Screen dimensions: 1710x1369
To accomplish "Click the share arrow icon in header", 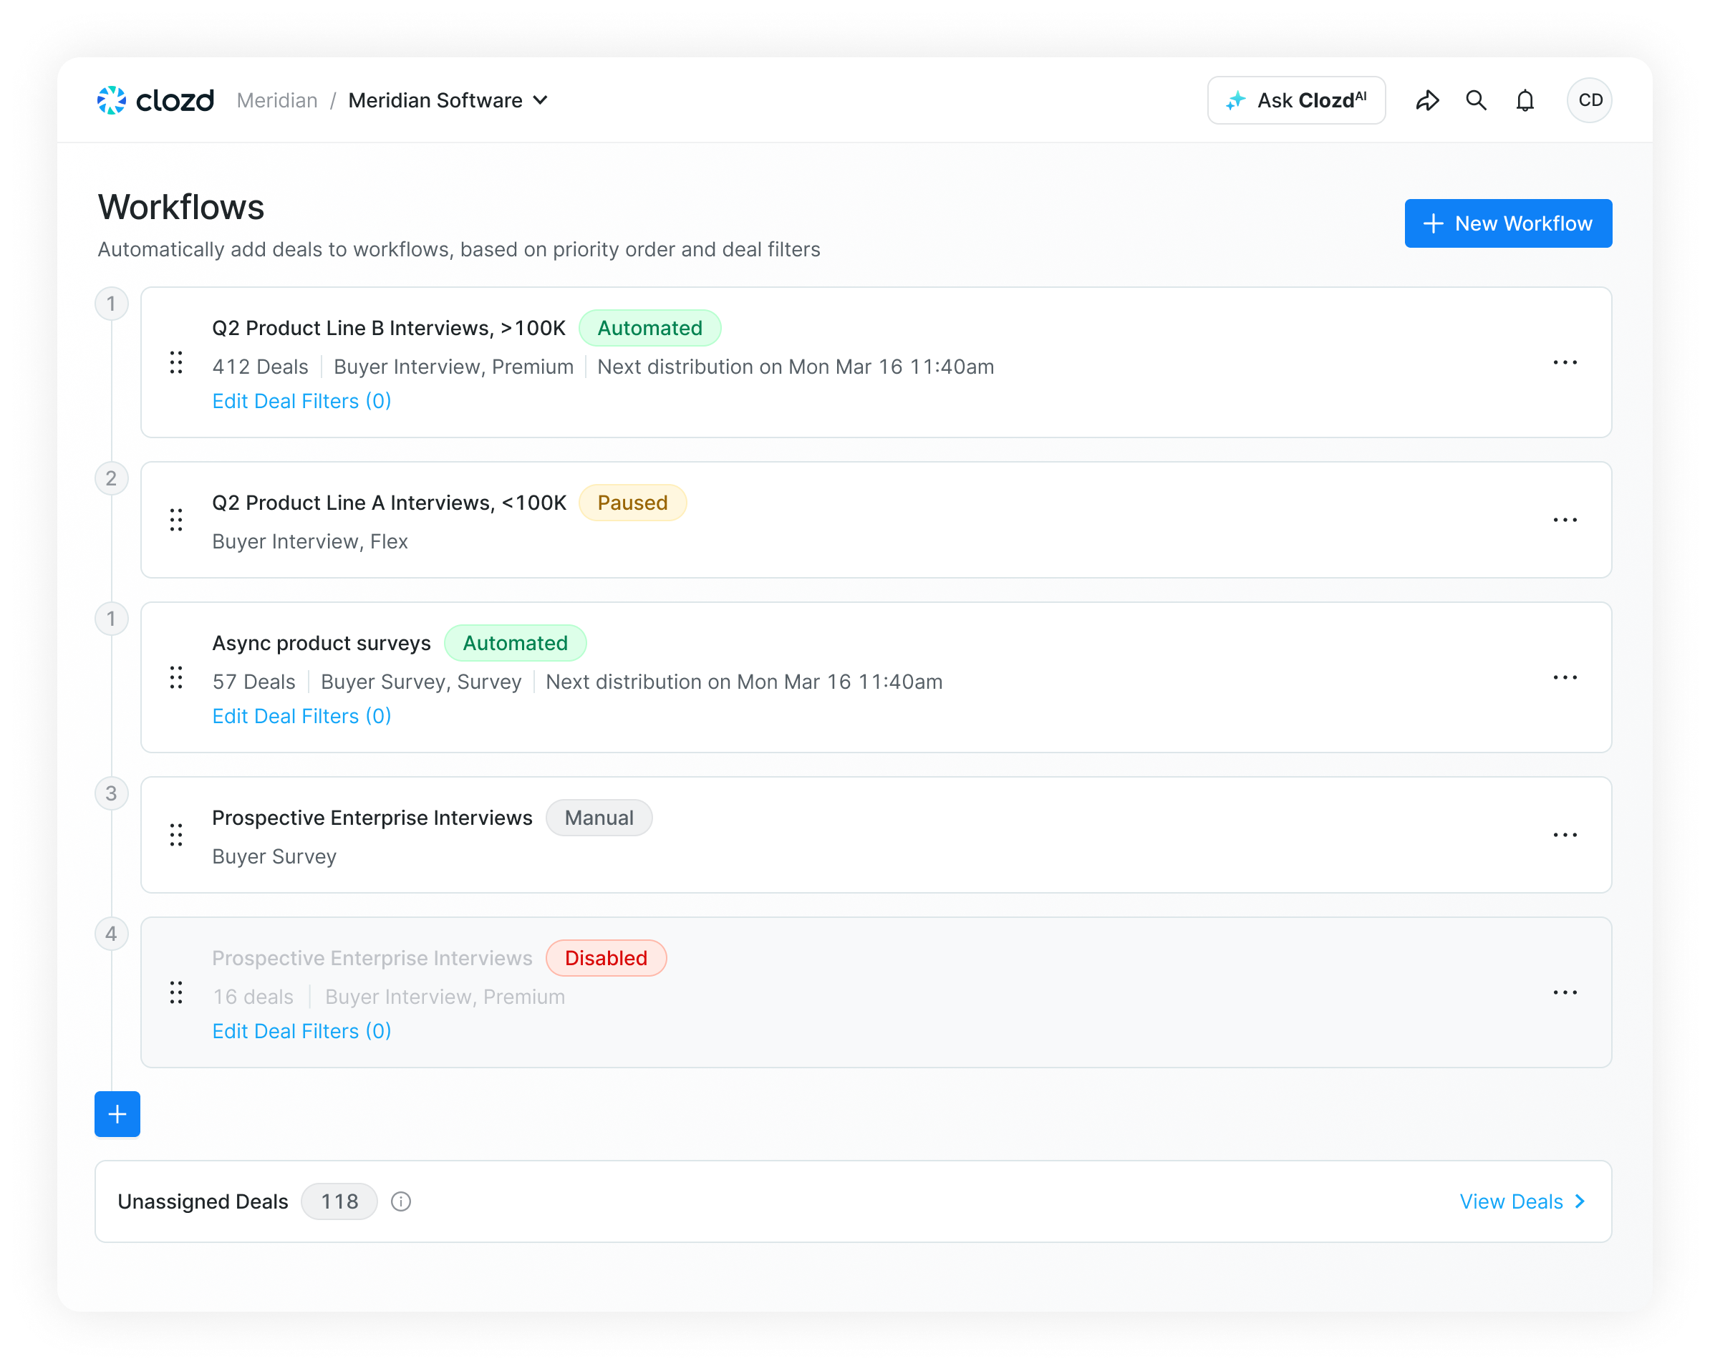I will 1427,101.
